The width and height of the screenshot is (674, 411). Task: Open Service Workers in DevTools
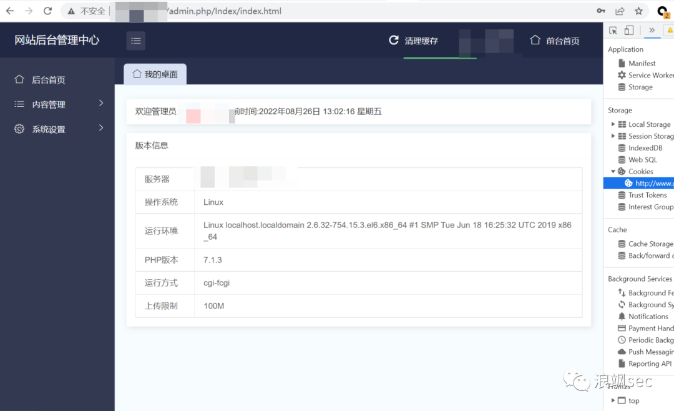[646, 75]
